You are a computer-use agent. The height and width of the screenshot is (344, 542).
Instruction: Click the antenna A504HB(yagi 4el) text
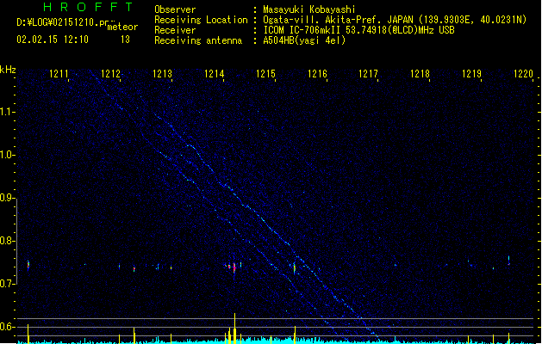pos(304,40)
